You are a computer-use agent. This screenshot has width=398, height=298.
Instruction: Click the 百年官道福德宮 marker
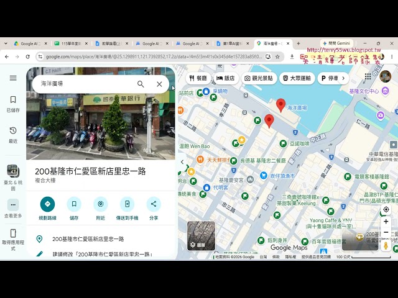point(305,242)
